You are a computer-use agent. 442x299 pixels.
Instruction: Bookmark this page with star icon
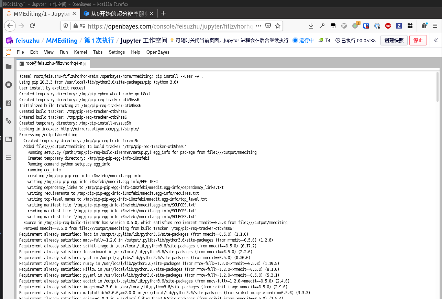(x=278, y=26)
